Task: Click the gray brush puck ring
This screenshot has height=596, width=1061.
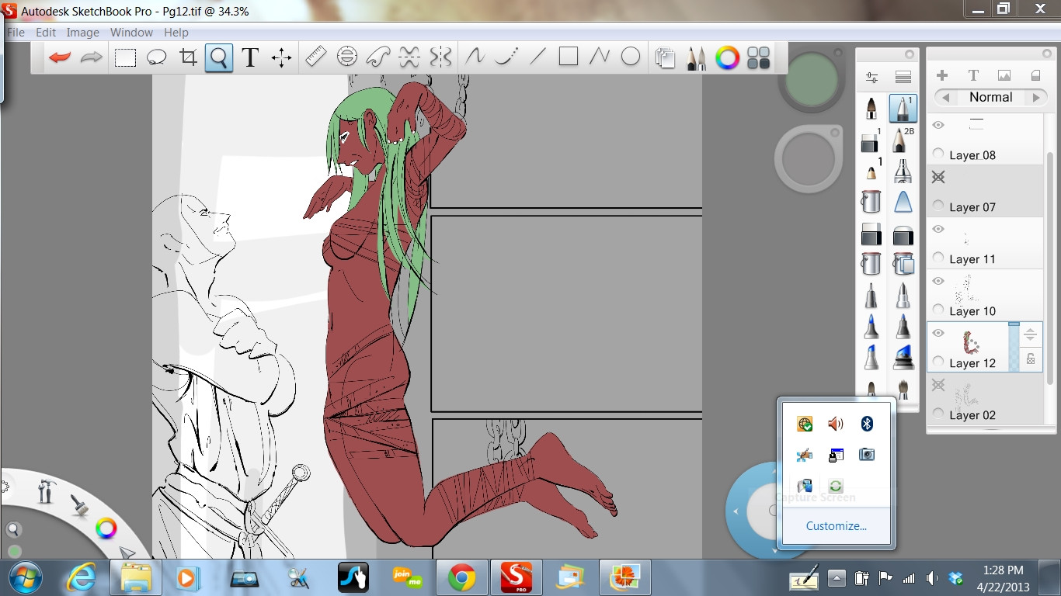Action: pos(809,159)
